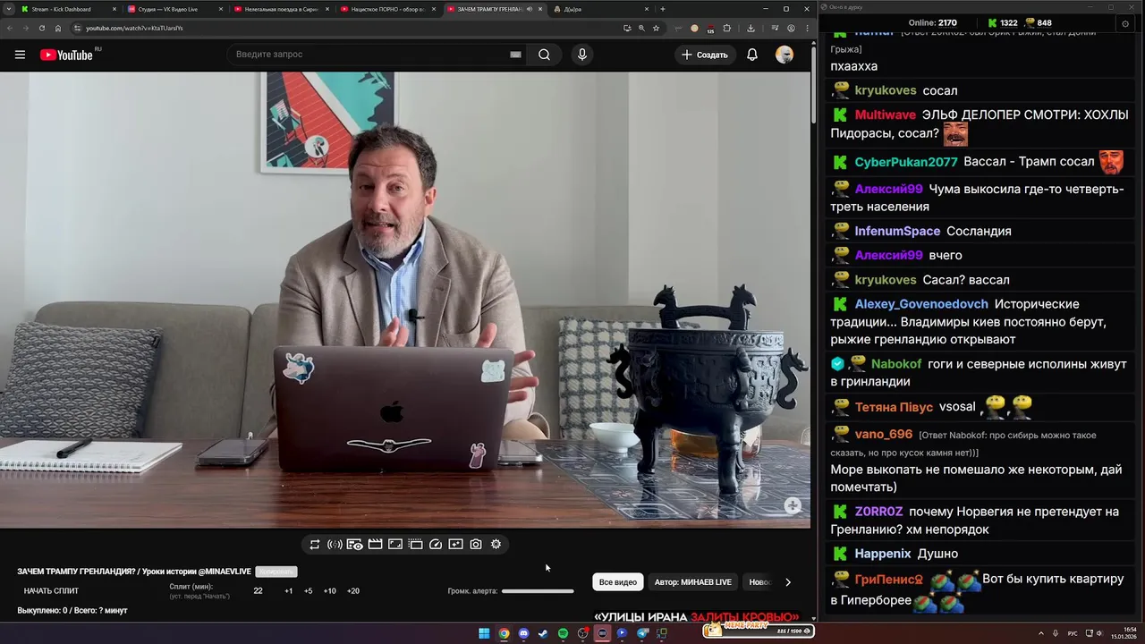Click the +5 split minutes button
The image size is (1145, 644).
click(x=308, y=591)
